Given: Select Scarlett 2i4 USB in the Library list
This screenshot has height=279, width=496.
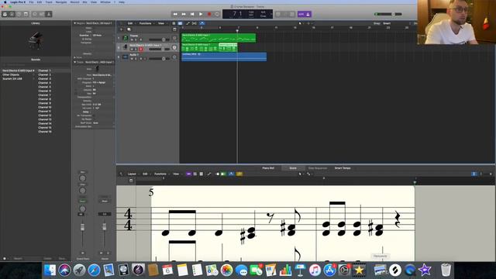Looking at the screenshot, I should tap(12, 79).
